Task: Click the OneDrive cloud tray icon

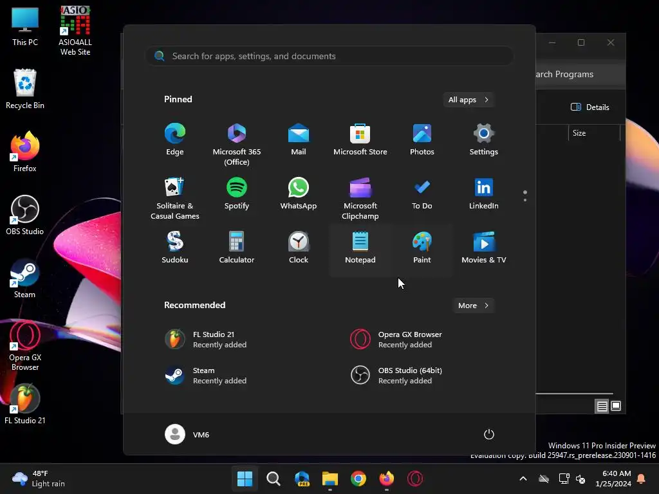Action: (544, 479)
